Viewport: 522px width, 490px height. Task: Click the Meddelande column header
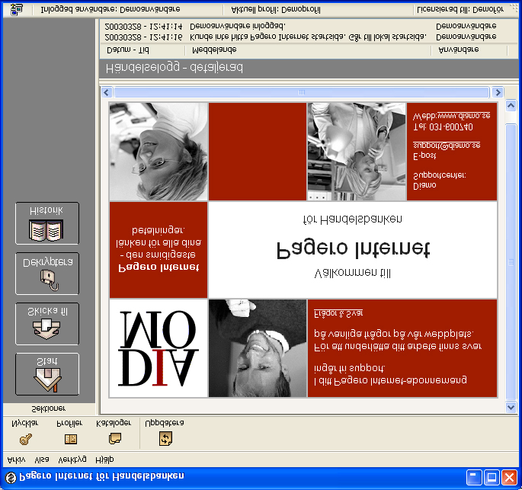(x=308, y=50)
